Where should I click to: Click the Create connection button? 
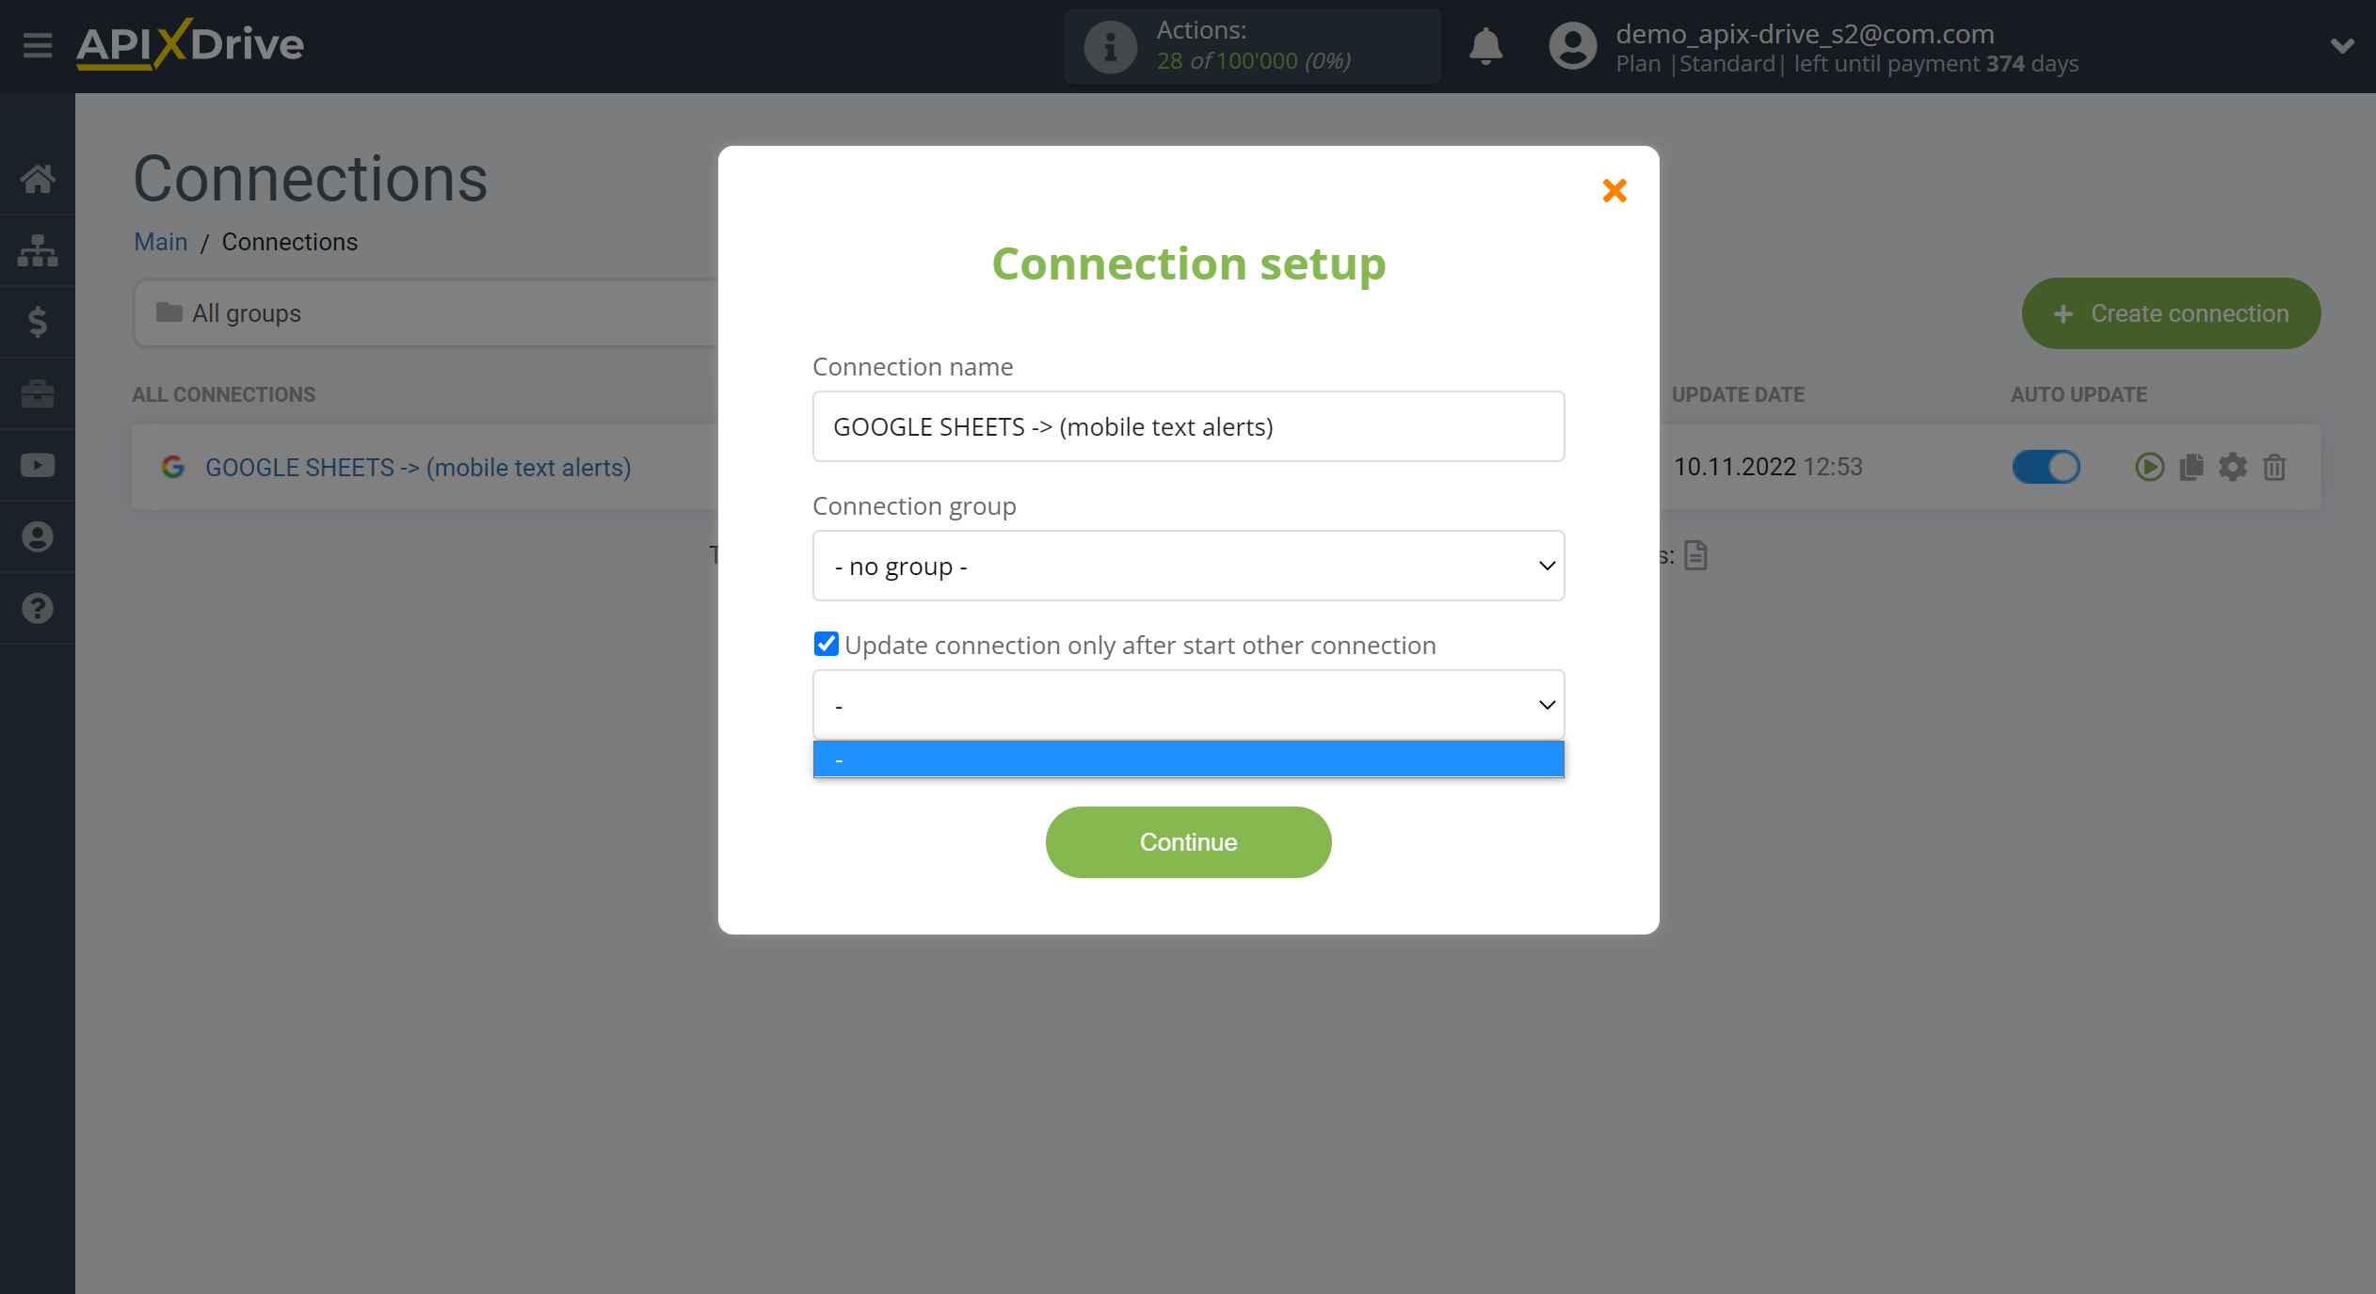coord(2171,312)
